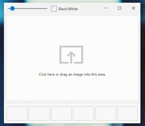
Task: Select the fourth empty palette box from left
Action: pyautogui.click(x=83, y=113)
